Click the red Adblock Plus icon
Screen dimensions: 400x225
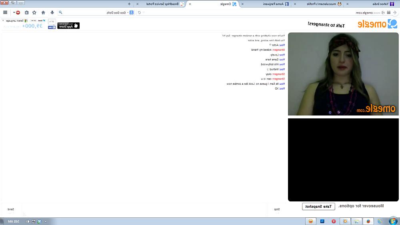coord(18,12)
